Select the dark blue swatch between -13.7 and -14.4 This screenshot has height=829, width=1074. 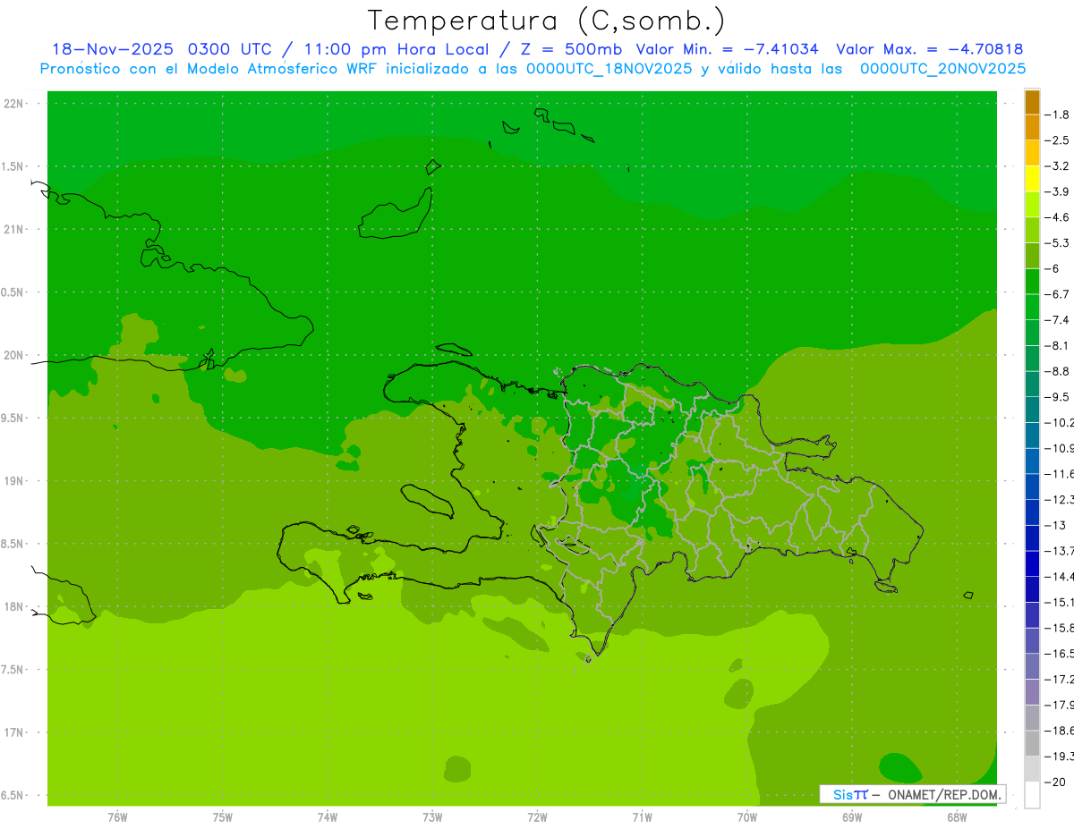coord(1032,563)
